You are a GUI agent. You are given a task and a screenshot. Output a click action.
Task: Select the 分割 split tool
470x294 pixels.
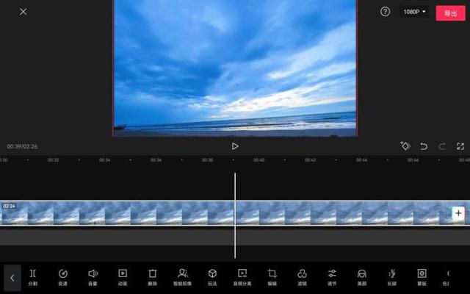[x=32, y=278]
